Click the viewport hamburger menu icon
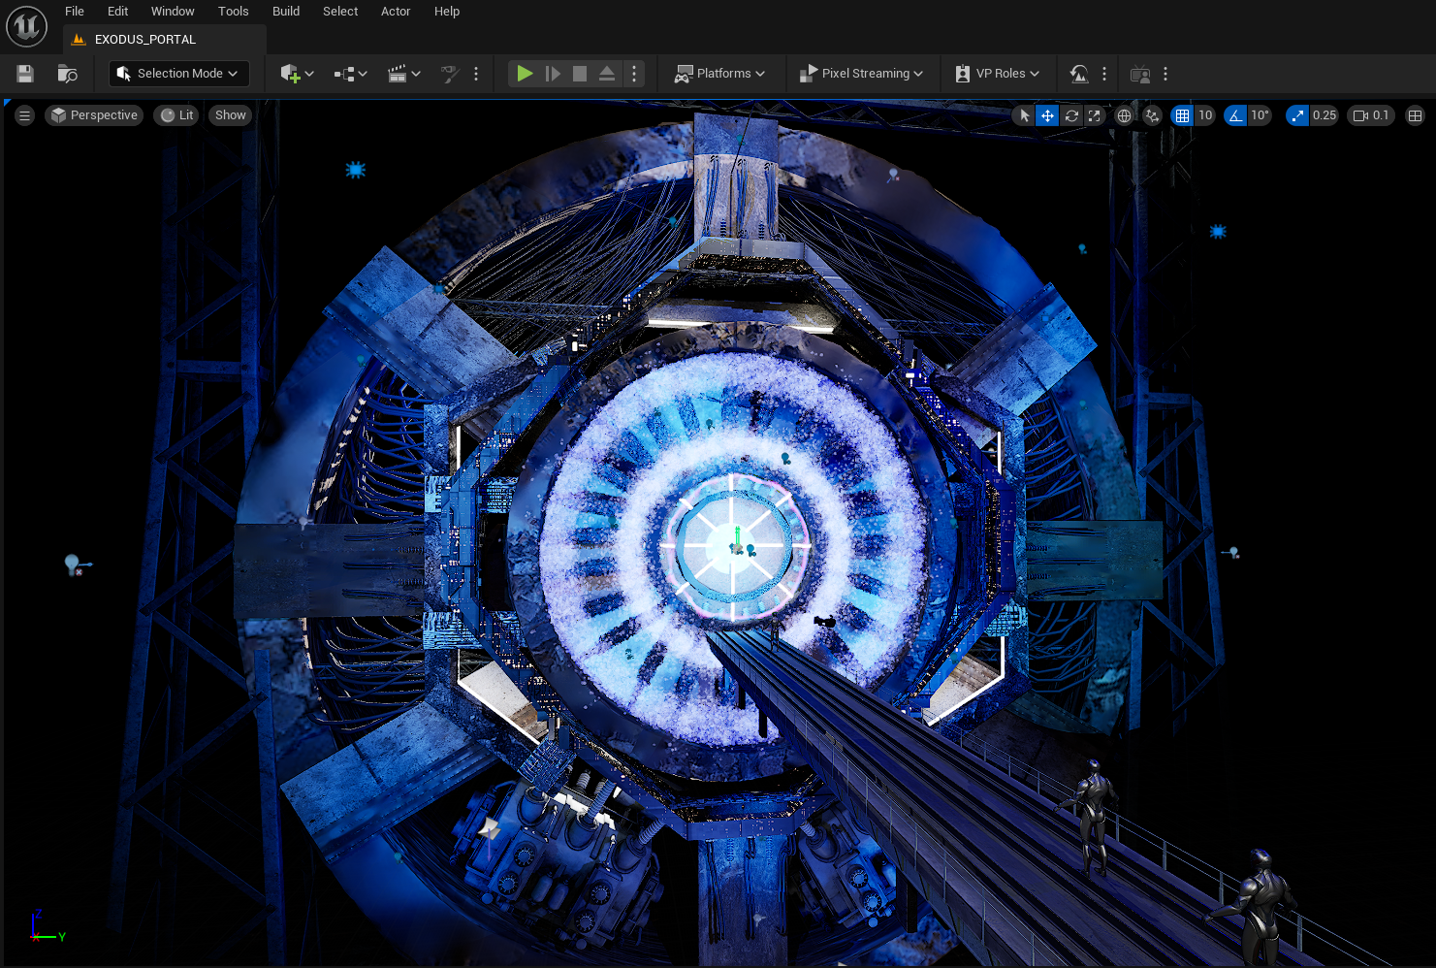This screenshot has width=1436, height=968. coord(24,114)
